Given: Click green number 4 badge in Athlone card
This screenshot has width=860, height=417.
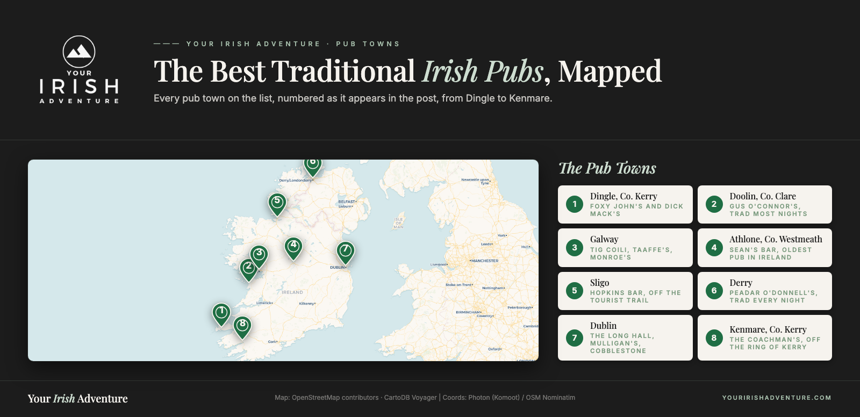Looking at the screenshot, I should pos(714,248).
